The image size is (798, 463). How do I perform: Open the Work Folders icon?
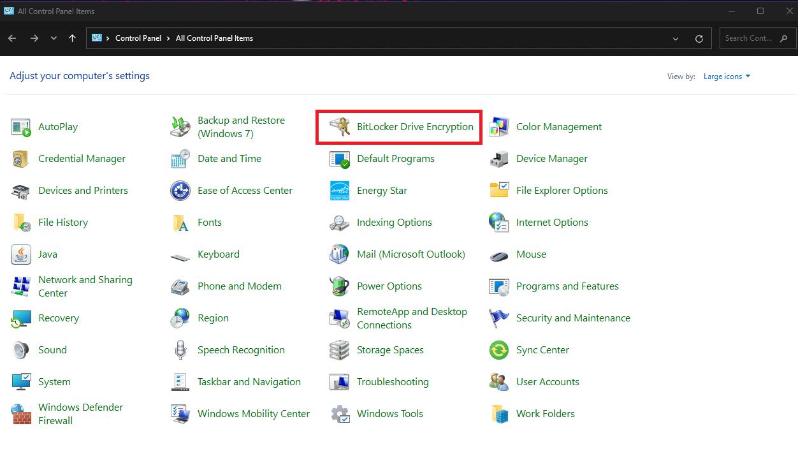click(499, 414)
